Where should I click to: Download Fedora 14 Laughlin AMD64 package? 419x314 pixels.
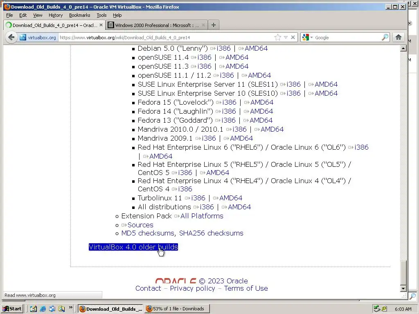click(261, 111)
